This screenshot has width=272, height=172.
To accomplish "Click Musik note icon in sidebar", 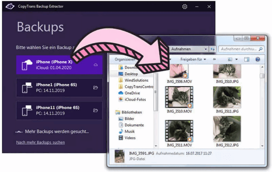I will coord(121,132).
